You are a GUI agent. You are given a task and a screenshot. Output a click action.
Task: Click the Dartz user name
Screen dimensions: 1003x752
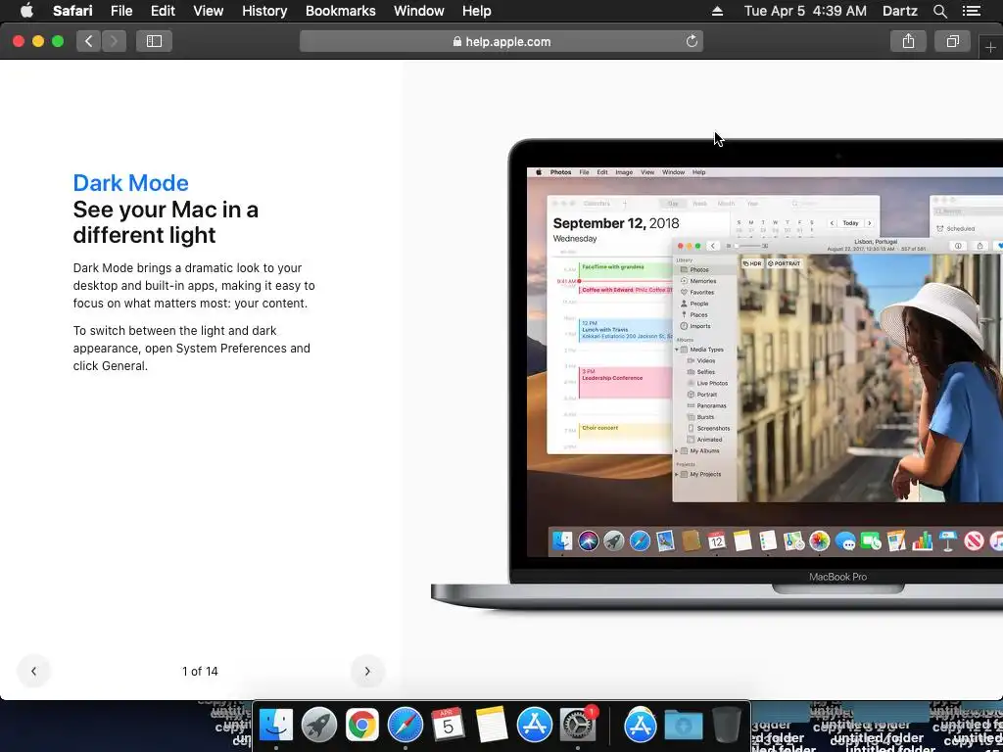click(900, 11)
